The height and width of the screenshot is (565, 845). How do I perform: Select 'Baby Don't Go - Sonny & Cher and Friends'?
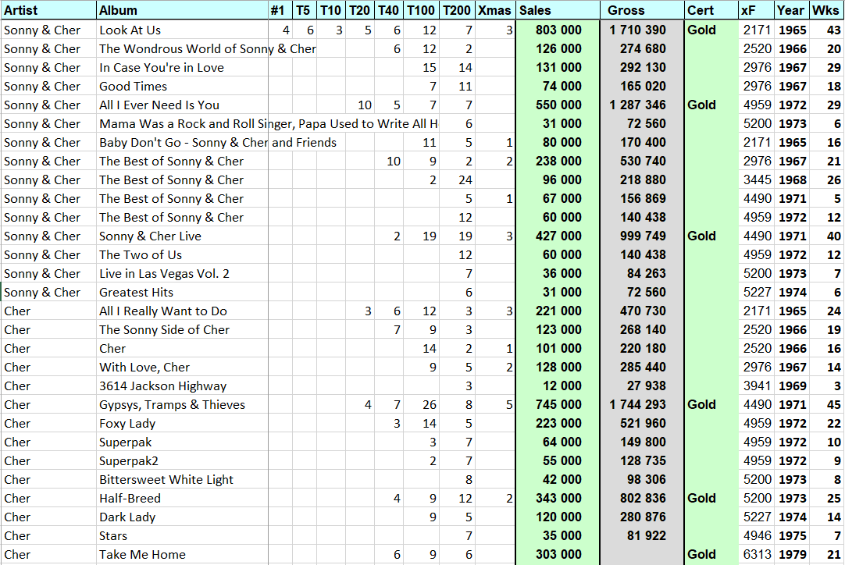[182, 143]
